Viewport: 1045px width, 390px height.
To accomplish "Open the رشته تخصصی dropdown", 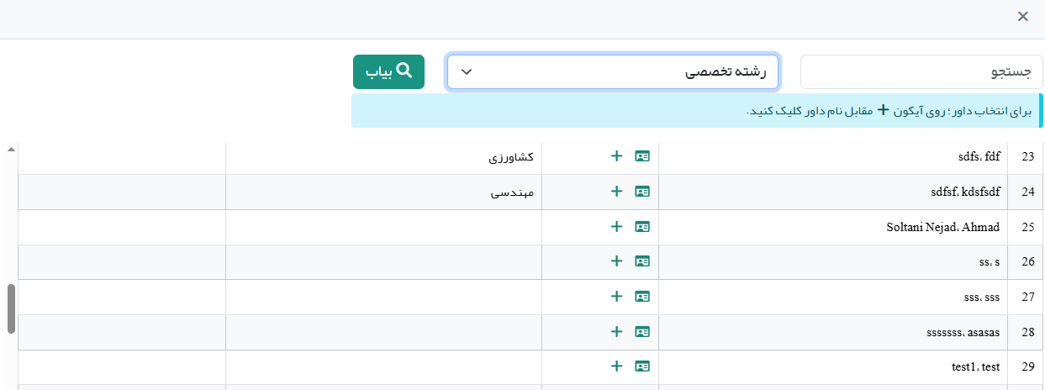I will click(x=613, y=72).
